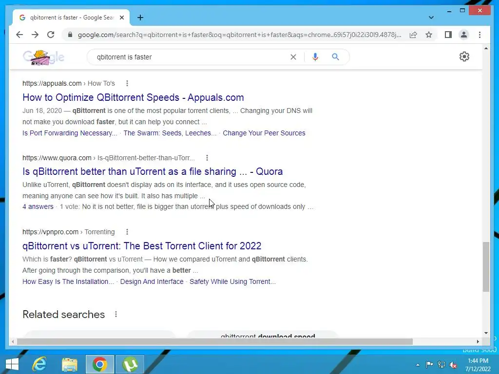Submit search with the magnifier icon
Screen dimensions: 499x374
(335, 57)
